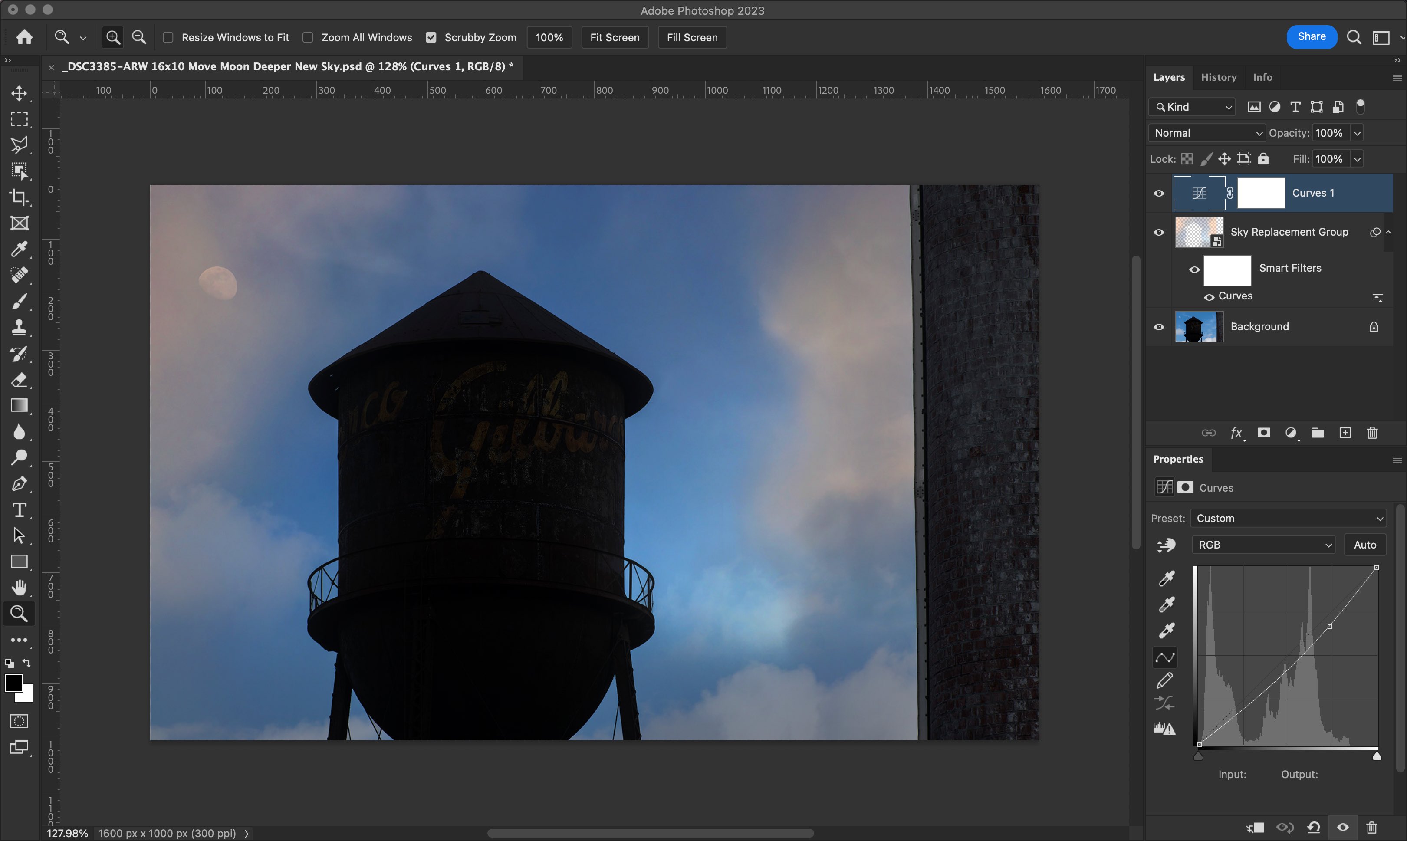The width and height of the screenshot is (1407, 841).
Task: Switch to the History tab
Action: click(x=1218, y=77)
